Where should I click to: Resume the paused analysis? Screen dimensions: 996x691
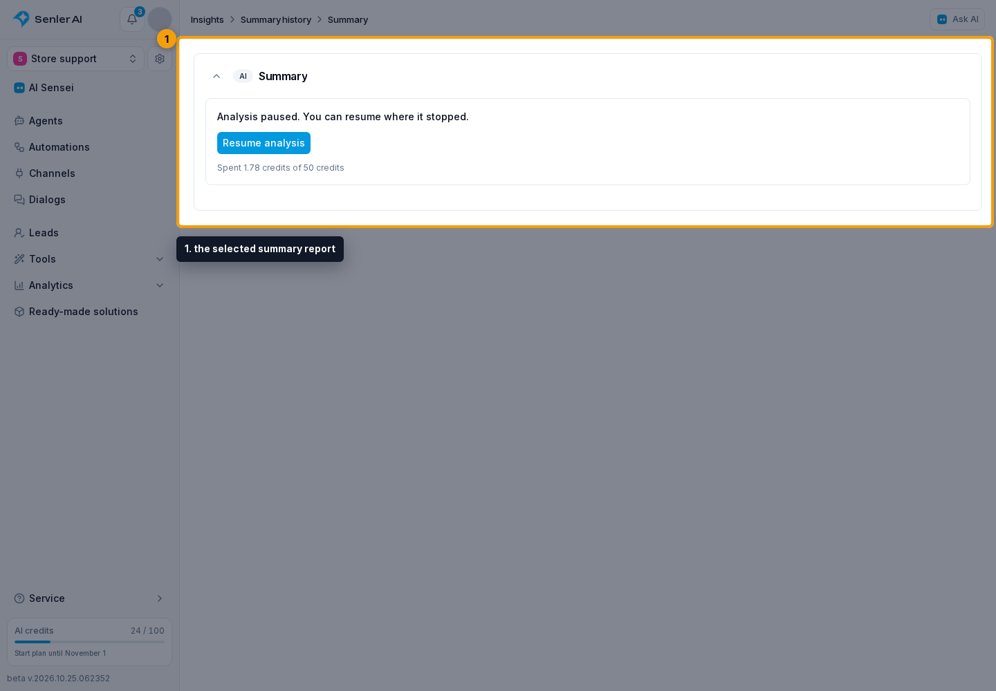264,143
